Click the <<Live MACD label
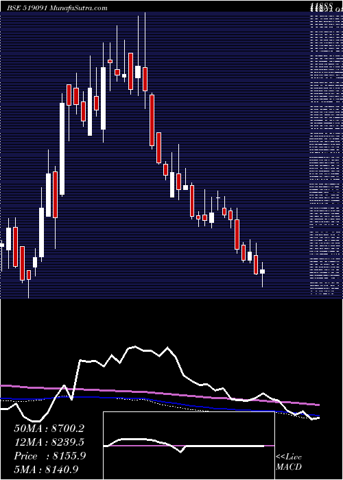 (x=289, y=462)
